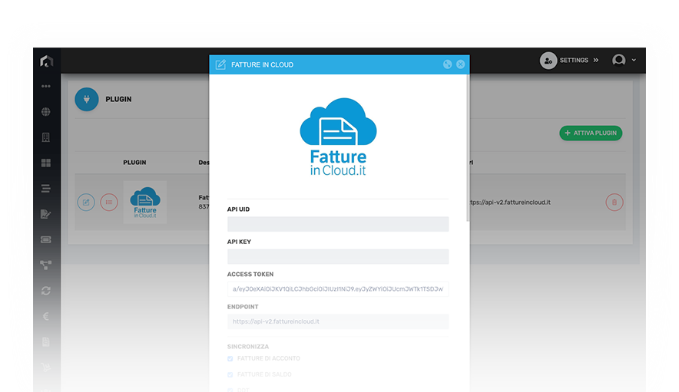The height and width of the screenshot is (392, 679).
Task: Toggle the FATTURE DI ACCONTO checkbox
Action: (230, 359)
